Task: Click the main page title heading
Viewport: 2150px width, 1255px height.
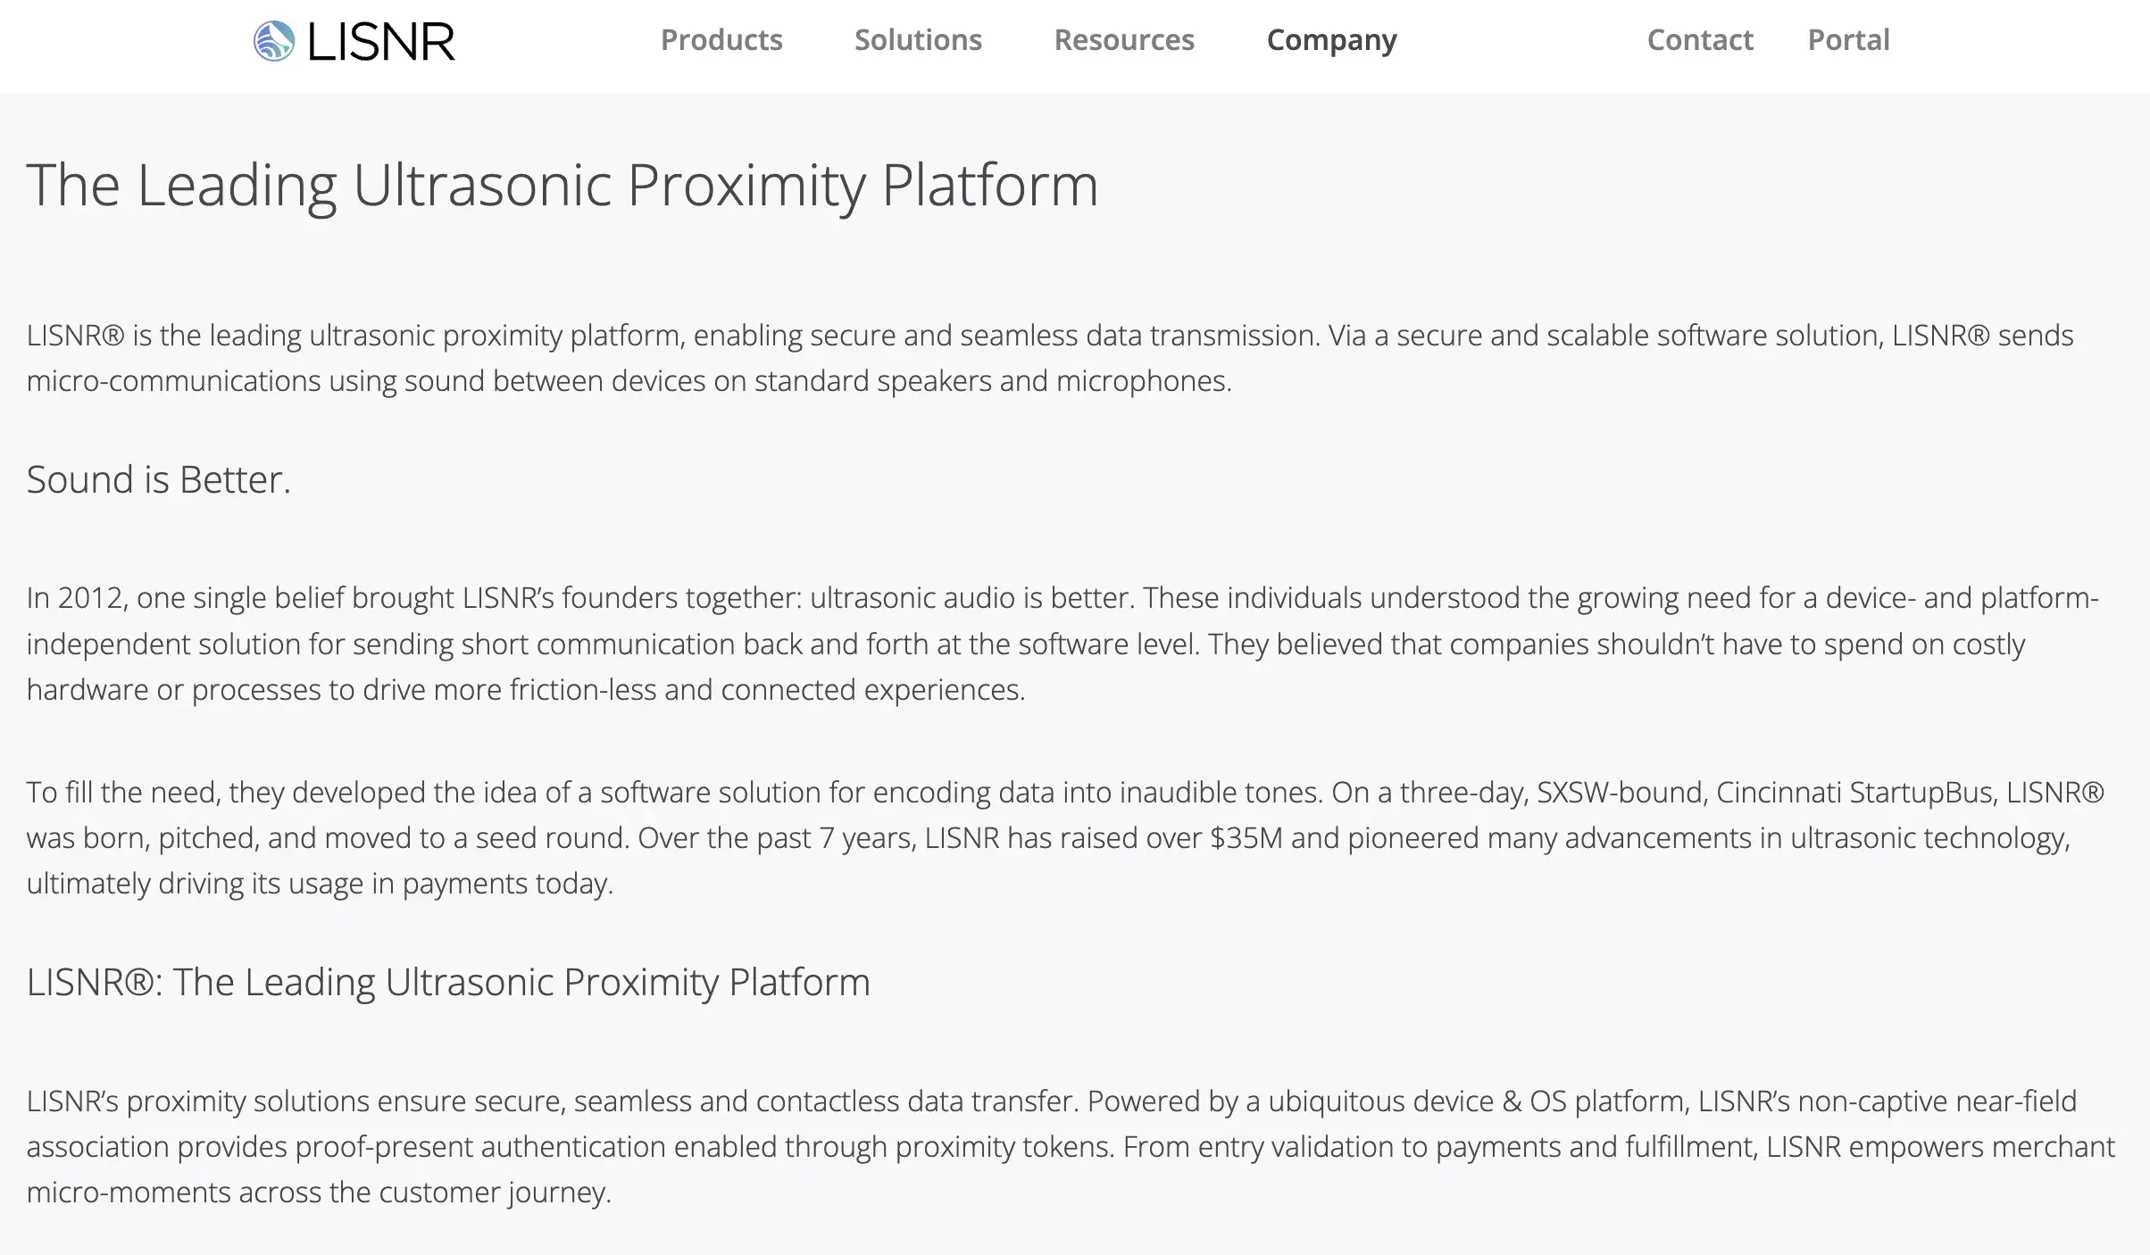Action: (x=562, y=186)
